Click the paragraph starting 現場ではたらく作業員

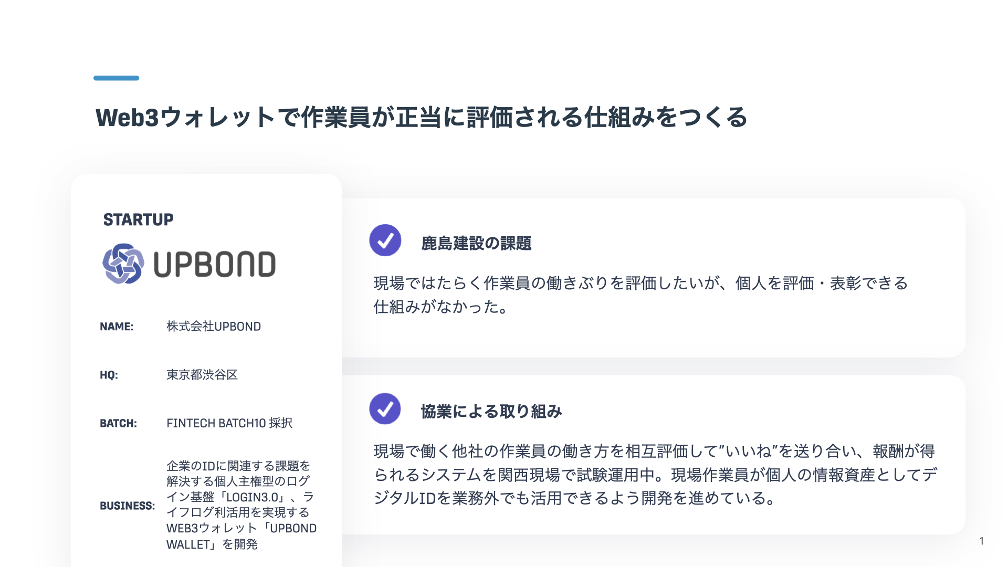(640, 295)
